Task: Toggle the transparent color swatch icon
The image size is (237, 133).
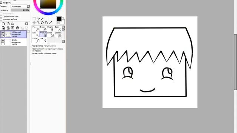Action: coord(58,23)
